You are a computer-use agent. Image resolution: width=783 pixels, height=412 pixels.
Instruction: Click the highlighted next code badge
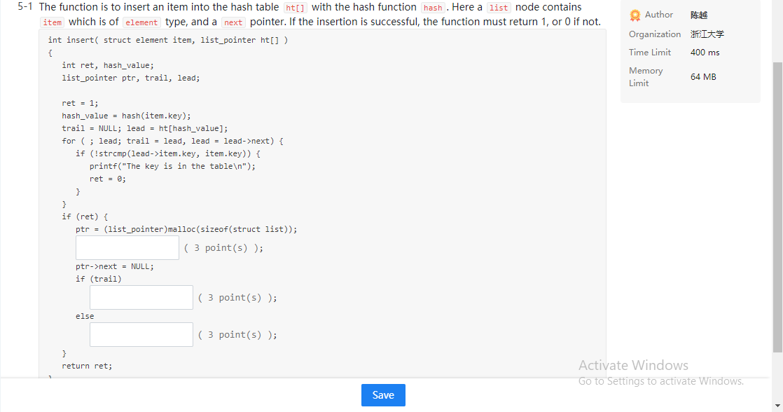coord(233,22)
